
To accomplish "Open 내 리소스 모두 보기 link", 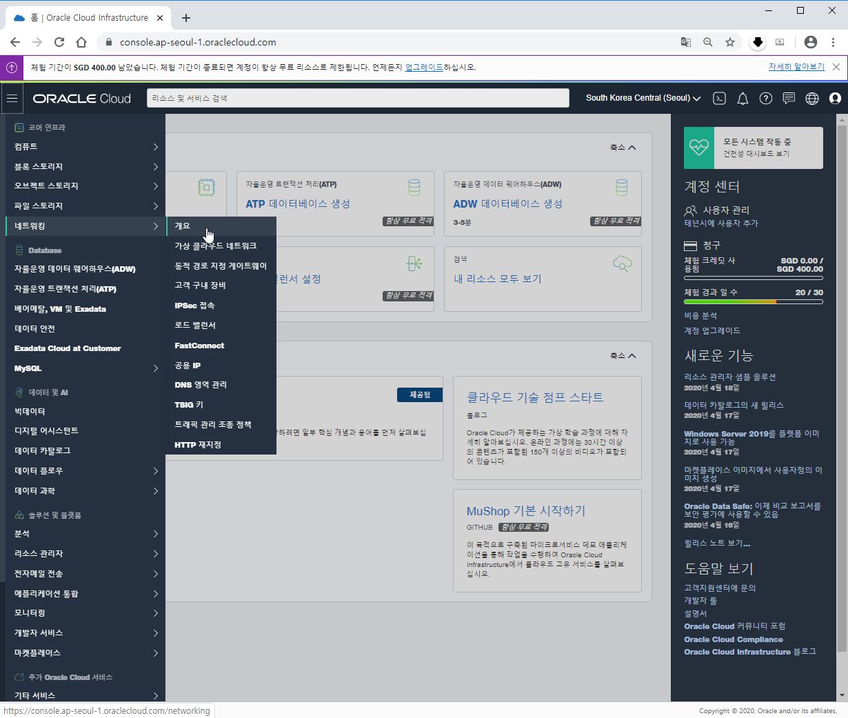I will pyautogui.click(x=498, y=279).
